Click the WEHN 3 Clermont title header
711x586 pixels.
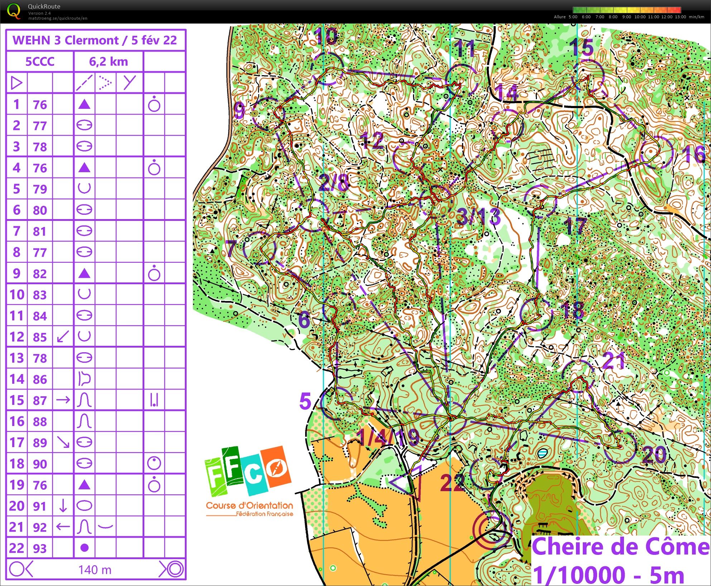pos(95,40)
